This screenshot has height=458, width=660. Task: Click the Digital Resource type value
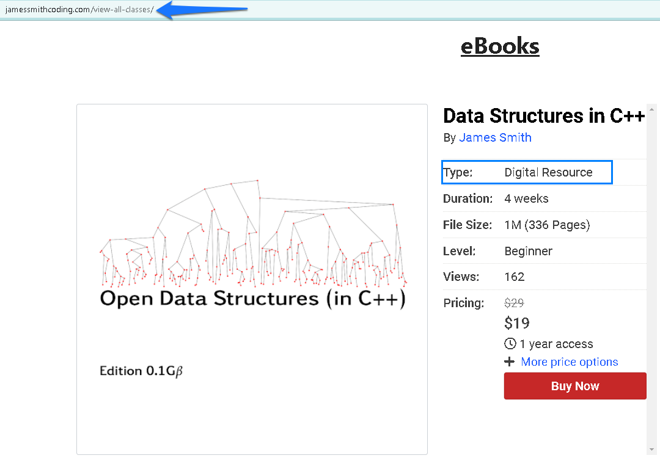pos(548,172)
